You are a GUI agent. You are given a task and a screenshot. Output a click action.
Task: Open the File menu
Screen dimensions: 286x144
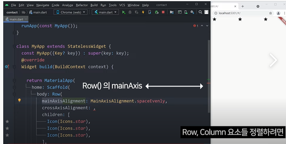(13, 5)
